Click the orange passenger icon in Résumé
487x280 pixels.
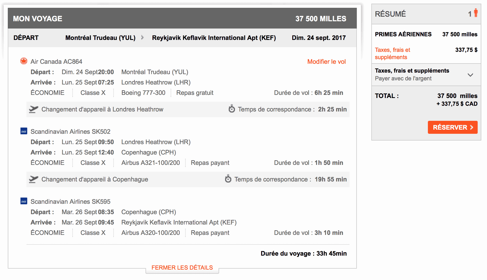coord(476,13)
